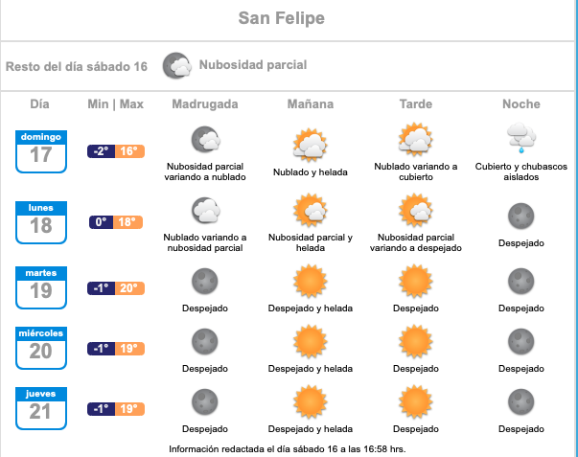Viewport: 578px width, 457px height.
Task: Click Tuesday morning's sun icon
Action: tap(310, 281)
